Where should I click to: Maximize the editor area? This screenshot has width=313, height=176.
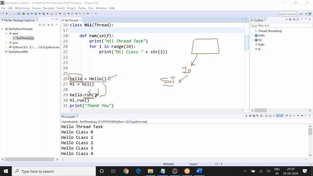[246, 19]
